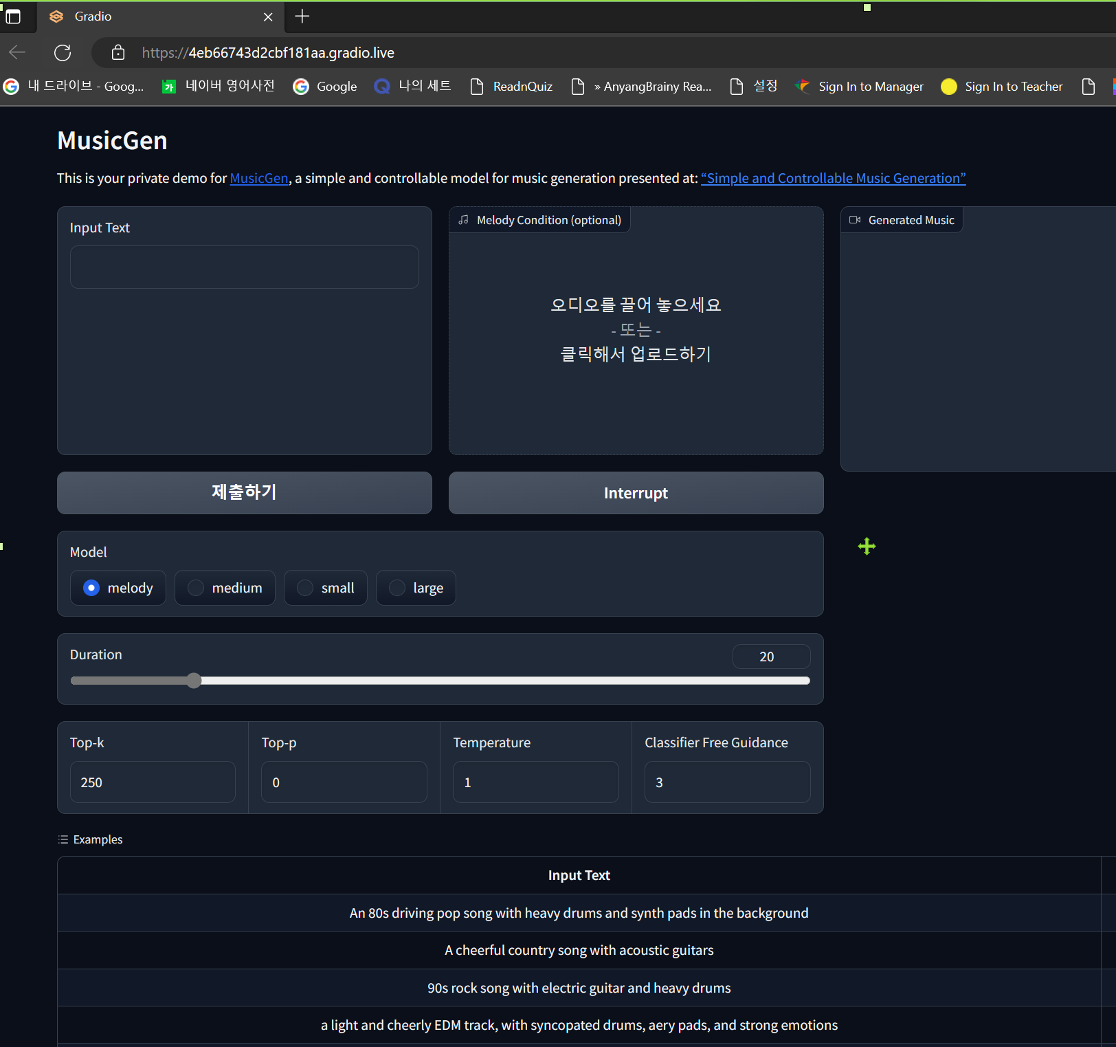Screen dimensions: 1116x1047
Task: Click Sign In to Teacher yellow favicon
Action: 949,87
